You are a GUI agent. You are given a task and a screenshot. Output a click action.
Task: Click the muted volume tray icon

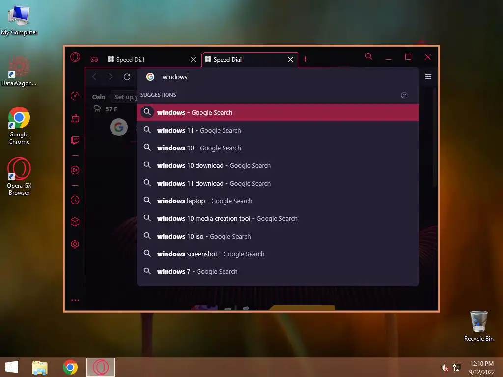click(445, 368)
